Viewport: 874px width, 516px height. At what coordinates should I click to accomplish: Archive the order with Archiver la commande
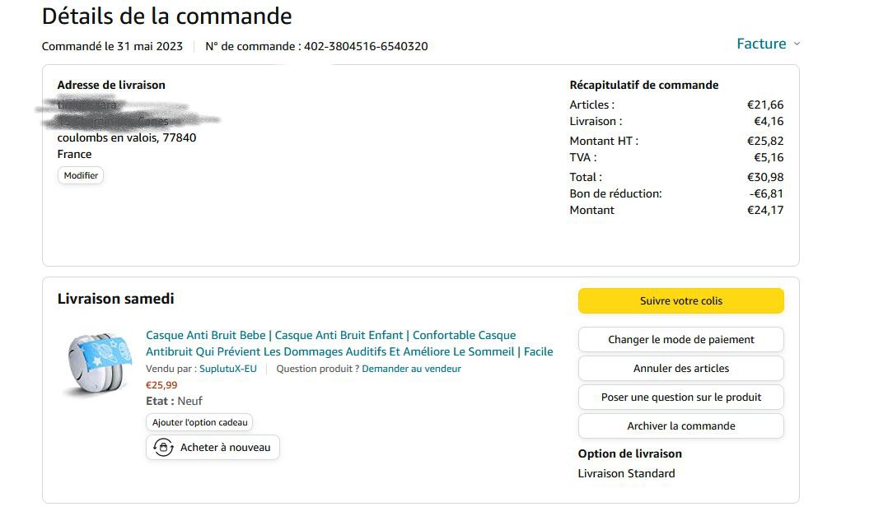coord(680,425)
